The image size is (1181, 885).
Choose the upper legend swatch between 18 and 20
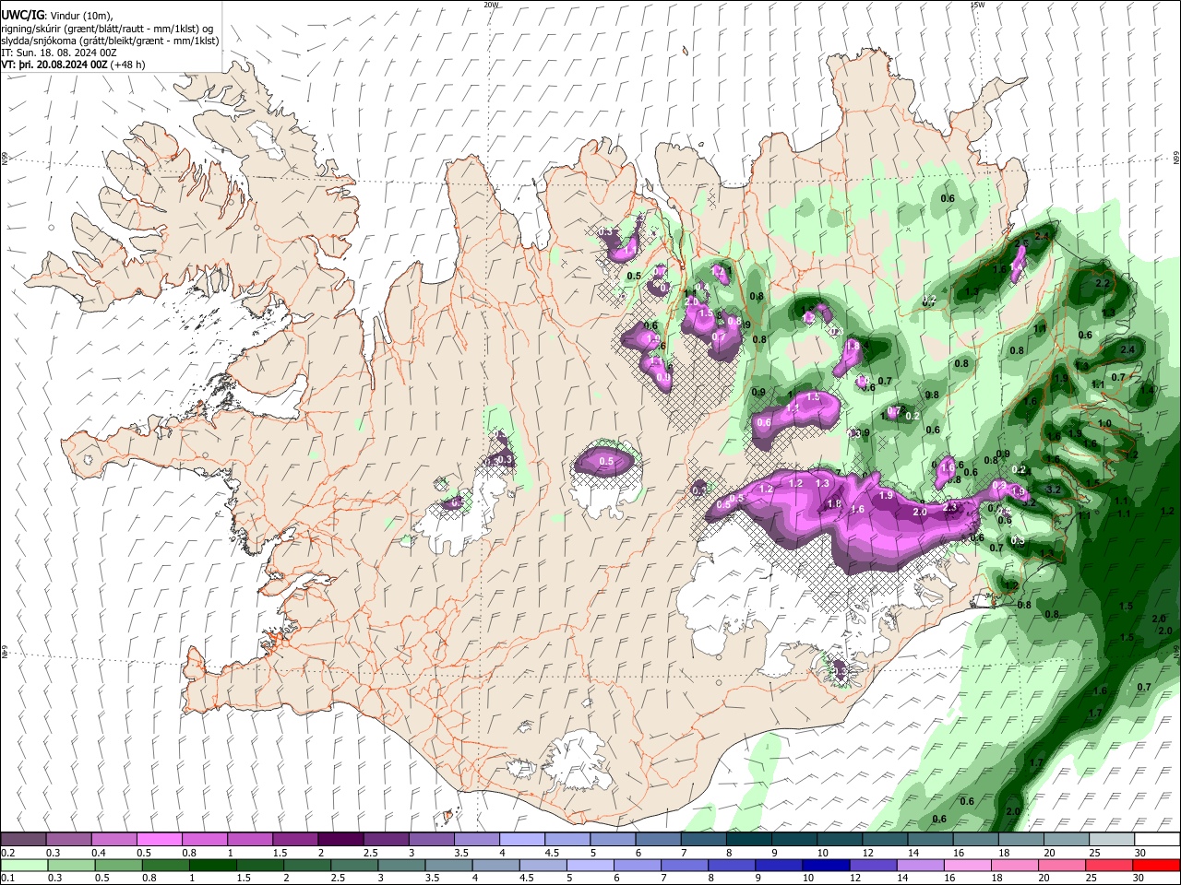[1020, 839]
